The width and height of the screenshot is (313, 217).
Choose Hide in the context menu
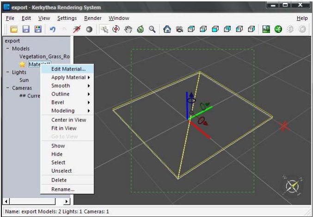point(68,154)
